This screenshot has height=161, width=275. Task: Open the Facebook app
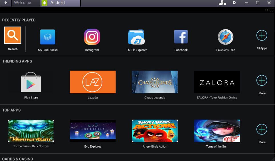point(181,37)
